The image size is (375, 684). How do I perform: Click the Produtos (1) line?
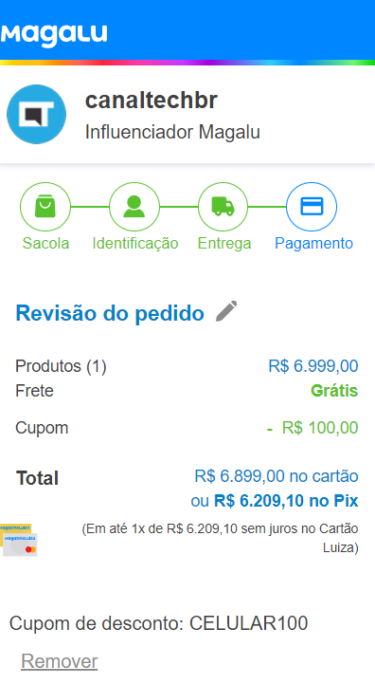[x=187, y=366]
